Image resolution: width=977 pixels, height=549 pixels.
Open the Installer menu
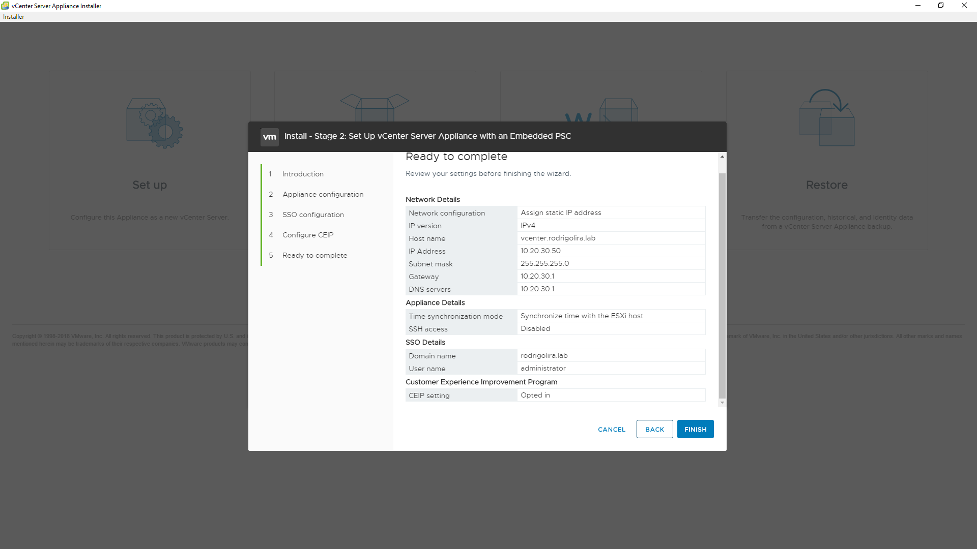[x=14, y=17]
